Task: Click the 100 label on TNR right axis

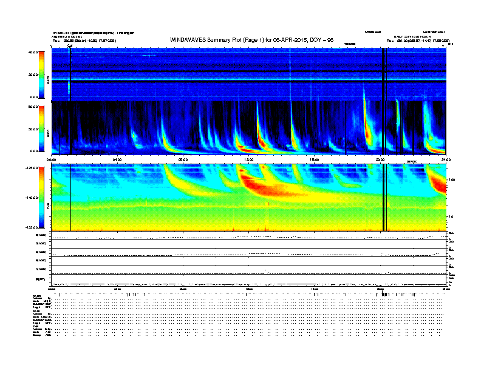Action: click(452, 179)
